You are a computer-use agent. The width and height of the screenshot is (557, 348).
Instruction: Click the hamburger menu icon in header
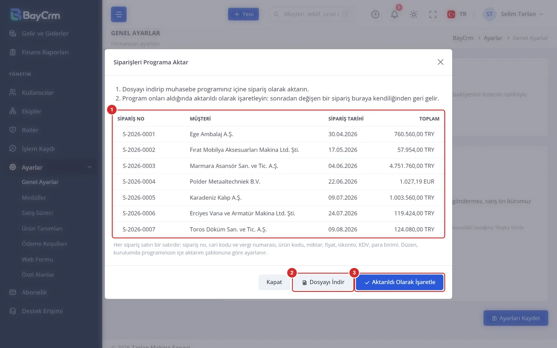point(119,14)
